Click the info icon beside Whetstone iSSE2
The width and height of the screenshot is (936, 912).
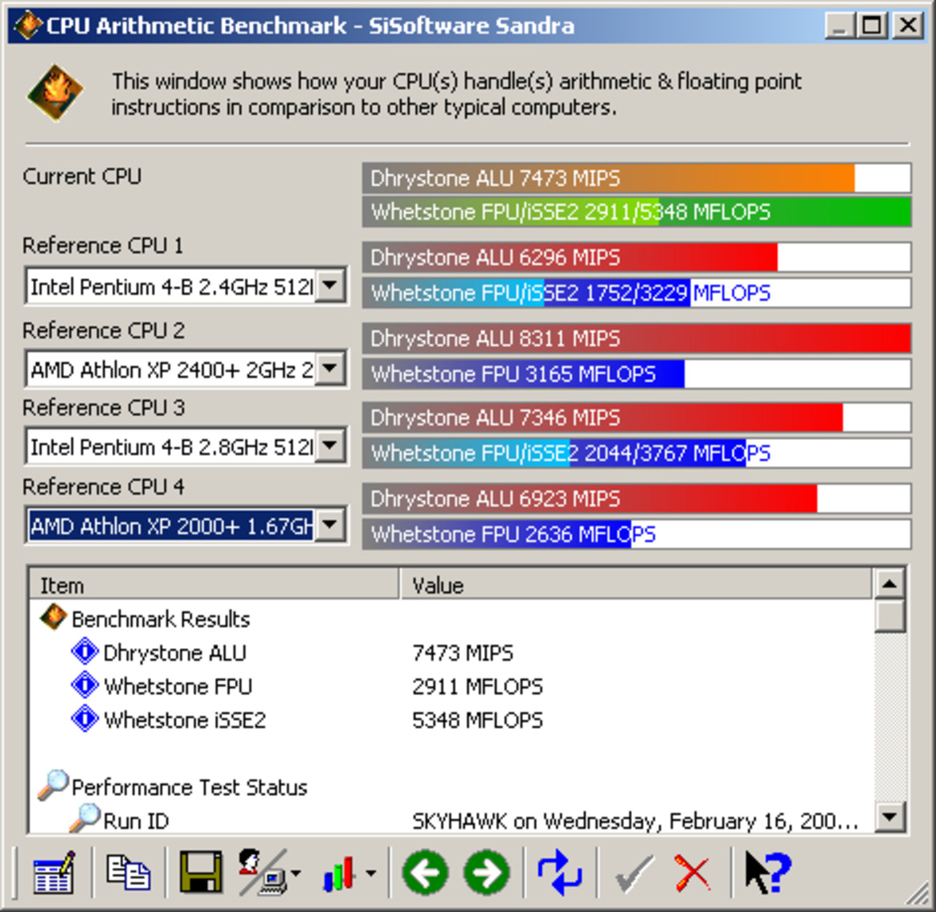[85, 718]
